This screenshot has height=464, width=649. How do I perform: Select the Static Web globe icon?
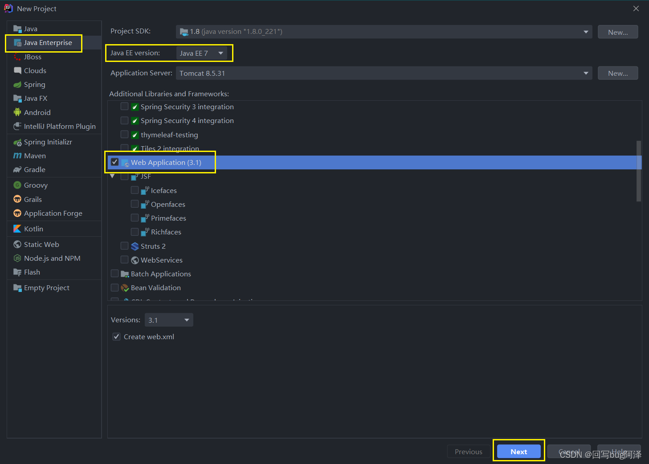(x=17, y=244)
